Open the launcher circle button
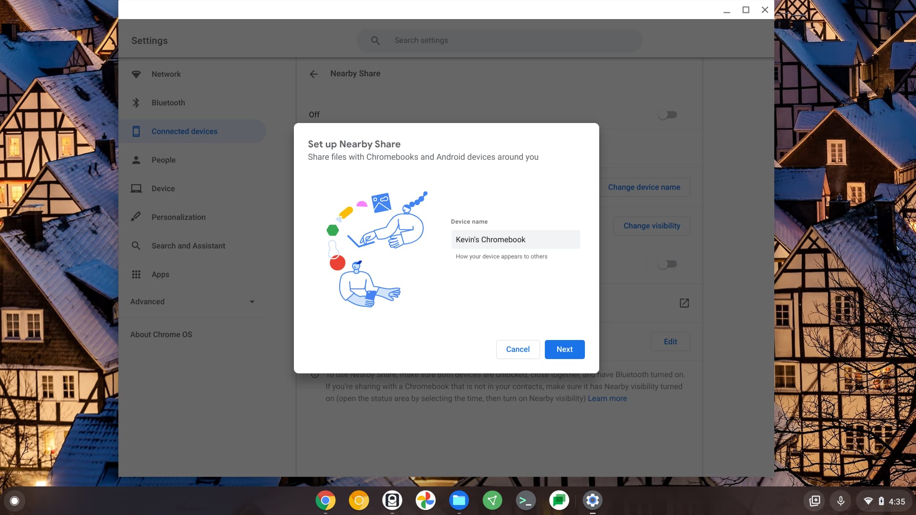Screen dimensions: 916x515 14,501
